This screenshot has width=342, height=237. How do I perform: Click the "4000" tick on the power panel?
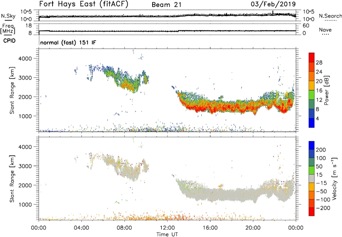25,59
